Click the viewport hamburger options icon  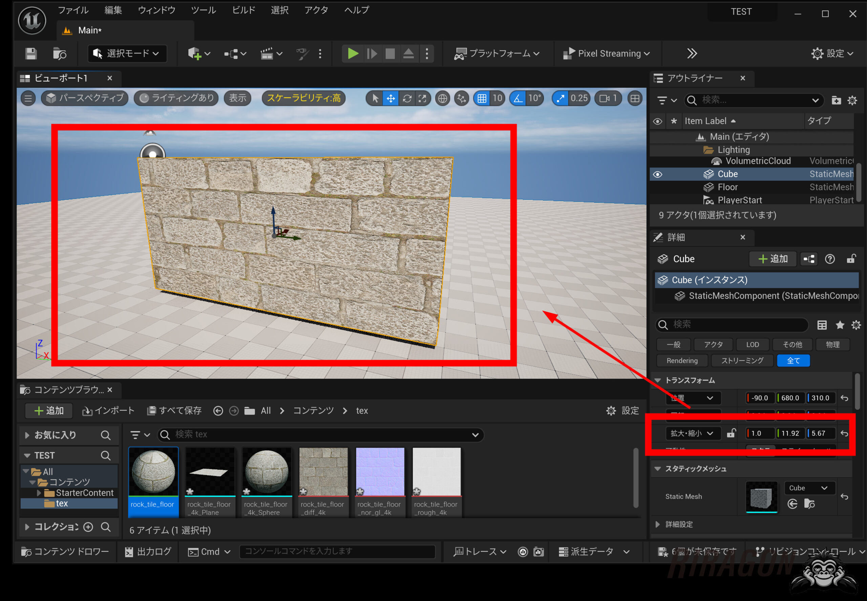(28, 99)
